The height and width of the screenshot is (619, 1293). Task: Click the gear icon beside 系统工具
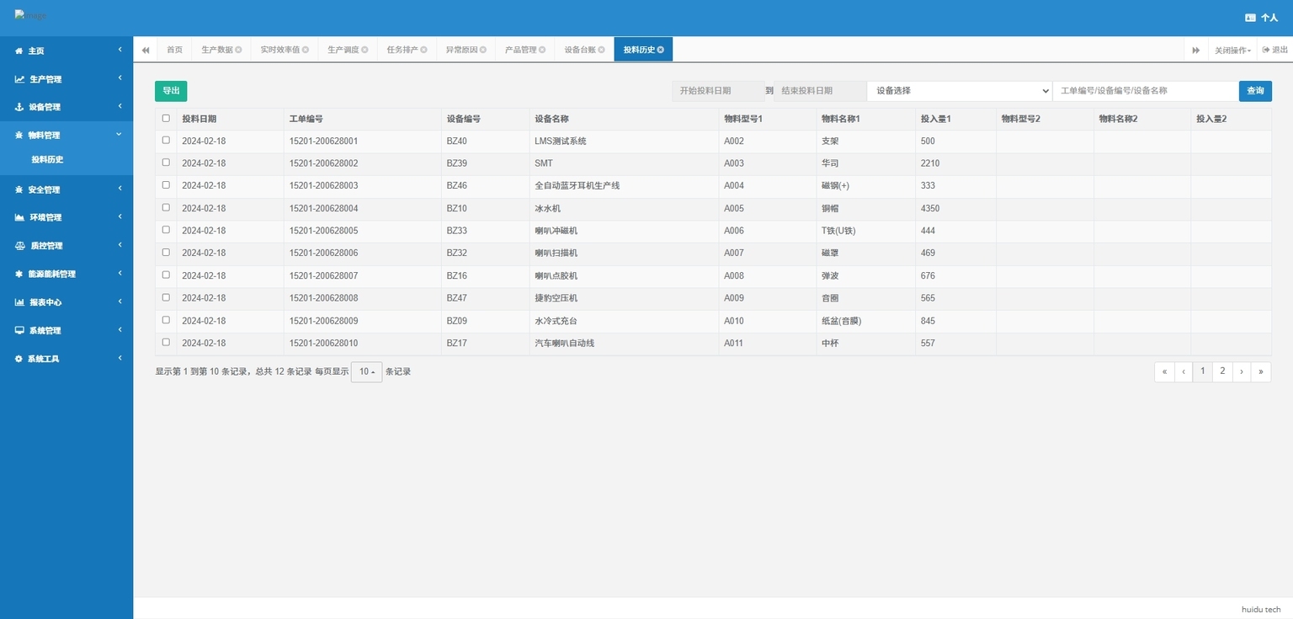pos(19,359)
